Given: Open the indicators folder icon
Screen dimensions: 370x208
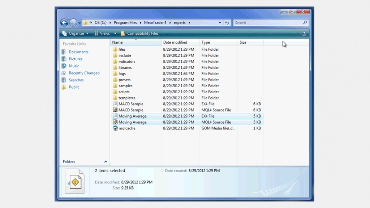Looking at the screenshot, I should pos(115,61).
